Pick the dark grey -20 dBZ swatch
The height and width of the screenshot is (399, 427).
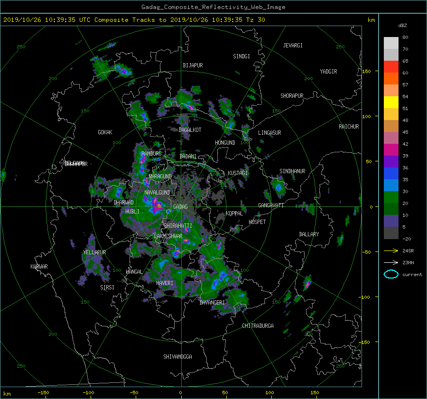(x=391, y=232)
